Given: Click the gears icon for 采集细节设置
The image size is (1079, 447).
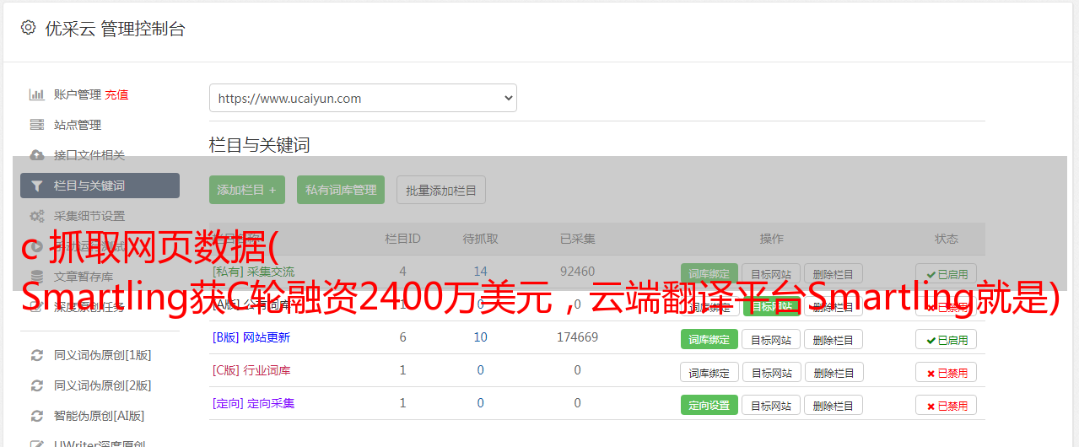Looking at the screenshot, I should click(36, 216).
